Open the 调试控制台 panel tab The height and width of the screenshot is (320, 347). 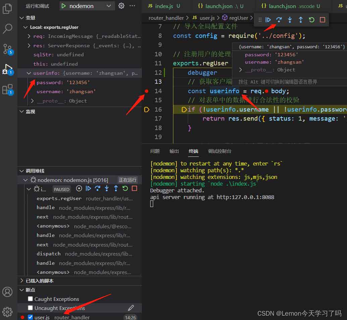pos(220,151)
